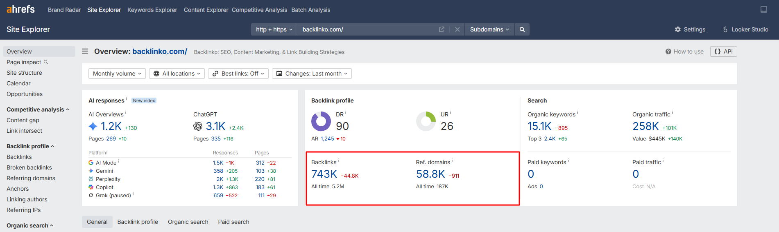Click the 15.1K organic keywords value
The width and height of the screenshot is (779, 232).
pyautogui.click(x=539, y=126)
